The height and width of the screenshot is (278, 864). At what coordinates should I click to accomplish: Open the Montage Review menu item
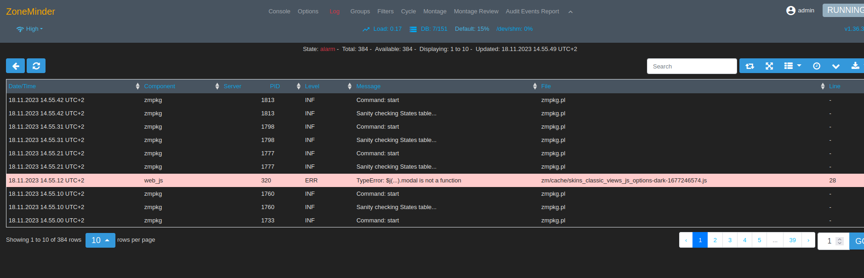coord(476,11)
